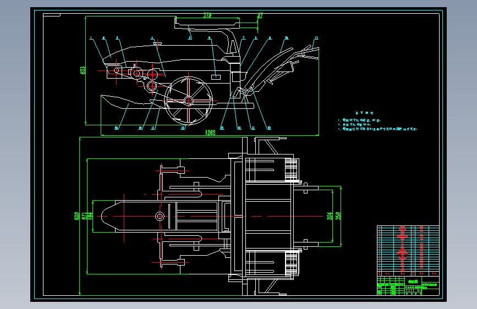Select the '27' dimension text

pyautogui.click(x=260, y=15)
